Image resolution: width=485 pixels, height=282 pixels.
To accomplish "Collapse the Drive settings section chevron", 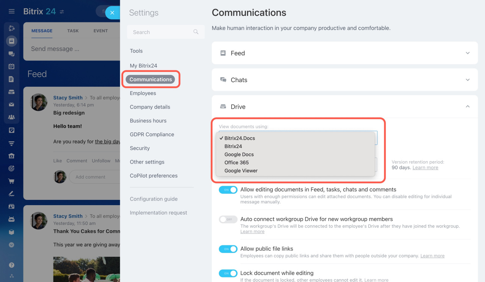I will point(468,107).
